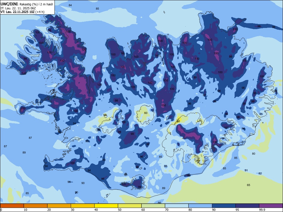Choose the purple above-99.9 legend swatch
This screenshot has height=212, width=283.
coord(271,206)
